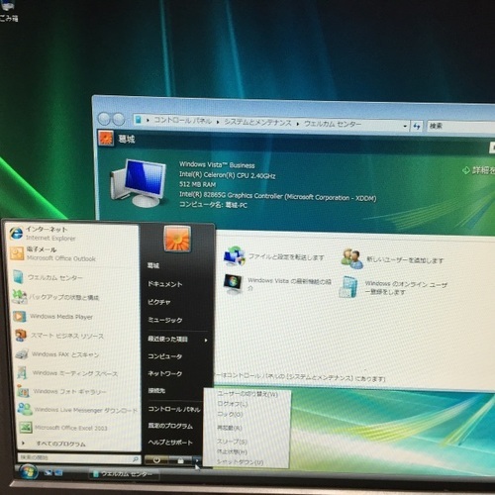Click the add new user icon

point(351,258)
